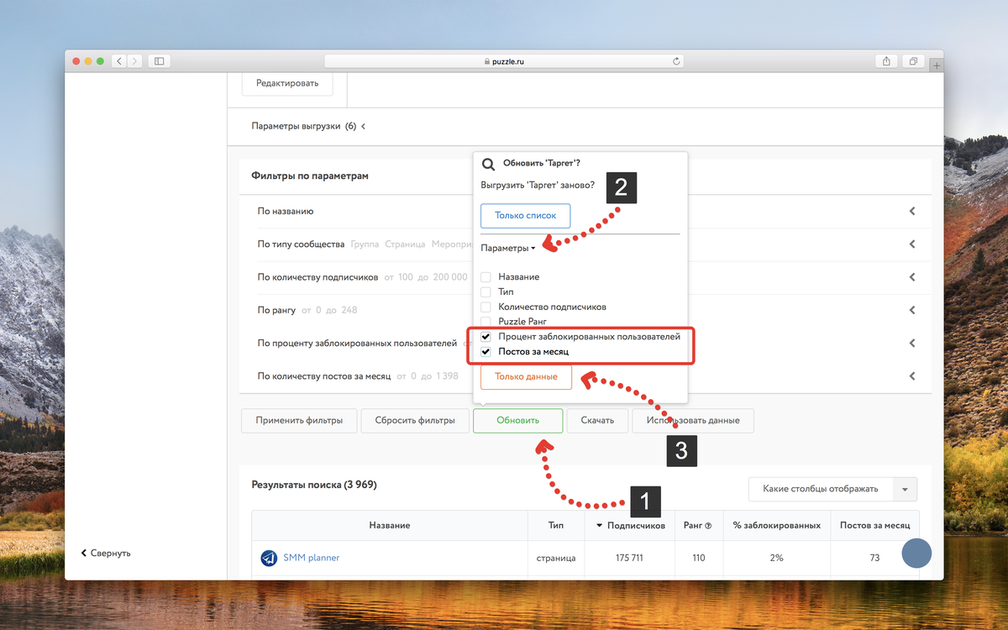The height and width of the screenshot is (630, 1008).
Task: Uncheck Процент заблокированных пользователей
Action: click(x=486, y=336)
